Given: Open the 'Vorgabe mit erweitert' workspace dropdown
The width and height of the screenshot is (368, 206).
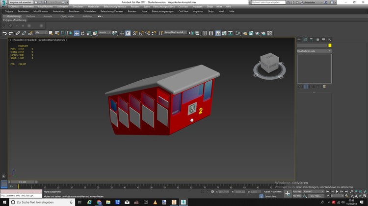Looking at the screenshot, I should [x=21, y=2].
